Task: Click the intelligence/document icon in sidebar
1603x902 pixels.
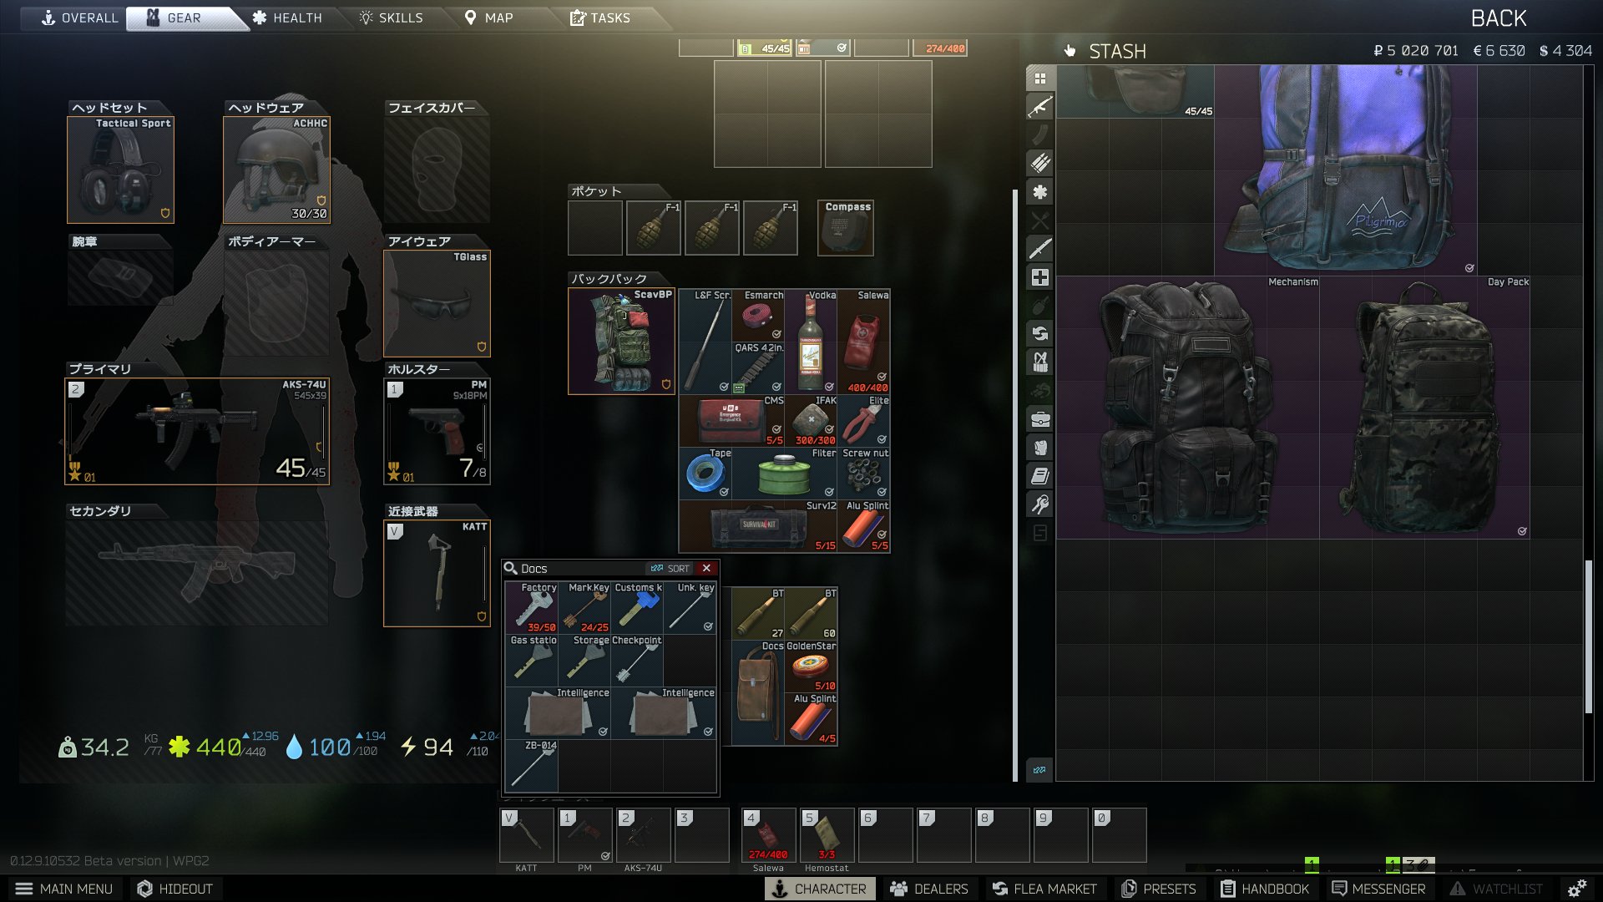Action: 1040,474
